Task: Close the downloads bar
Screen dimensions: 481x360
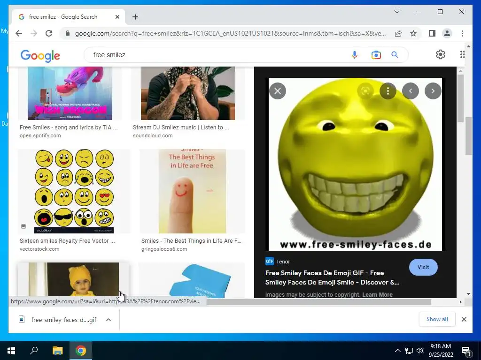Action: click(464, 319)
